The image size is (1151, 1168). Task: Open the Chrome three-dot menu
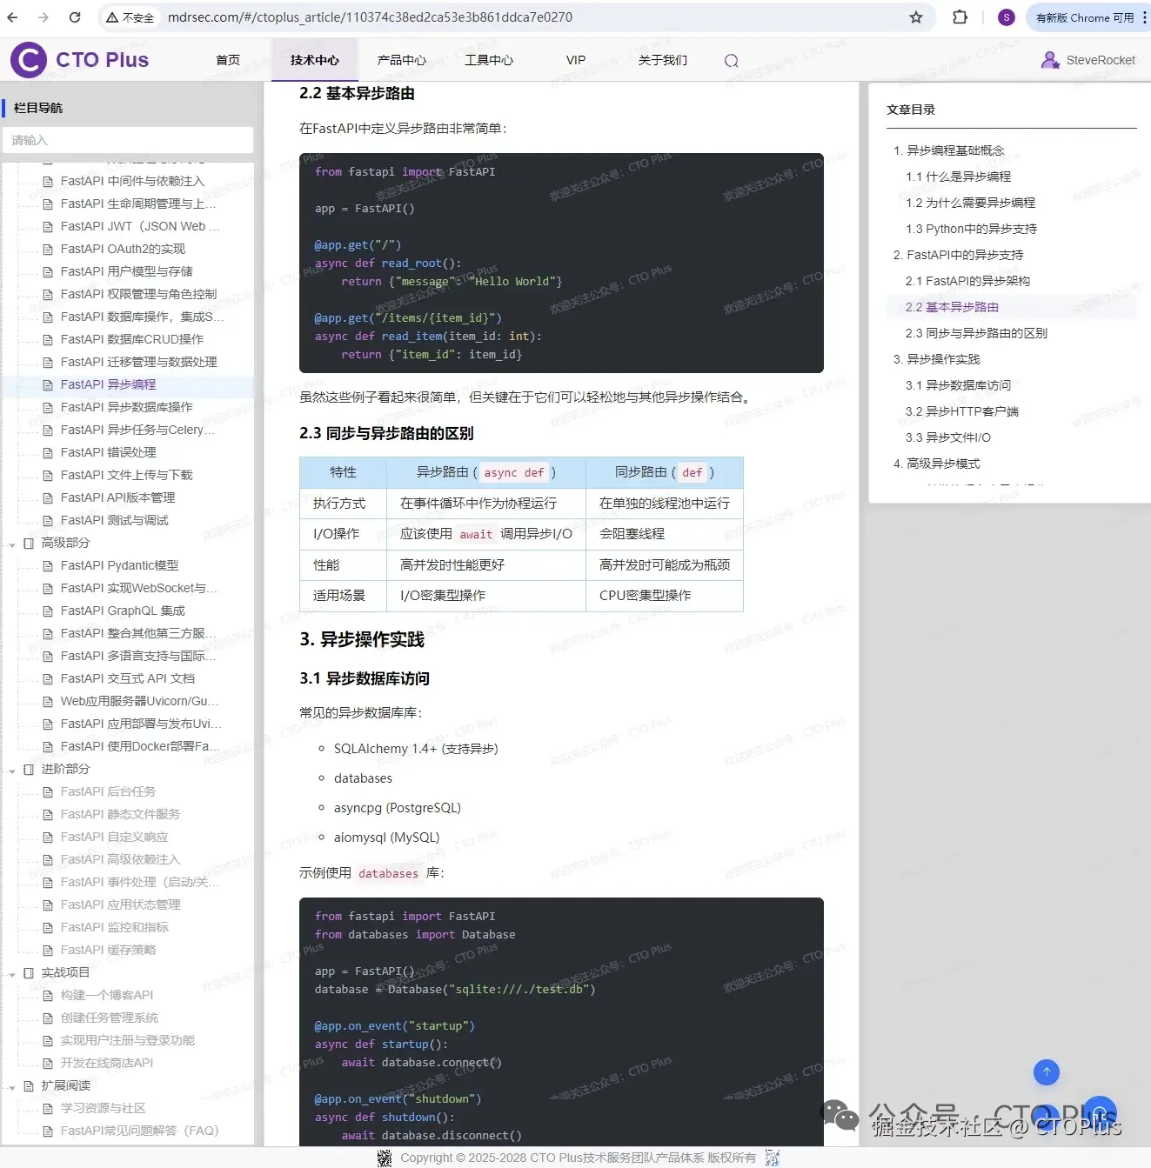click(x=1145, y=17)
